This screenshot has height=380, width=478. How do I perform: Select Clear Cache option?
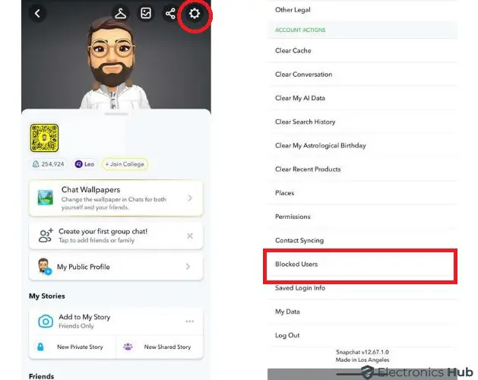362,51
